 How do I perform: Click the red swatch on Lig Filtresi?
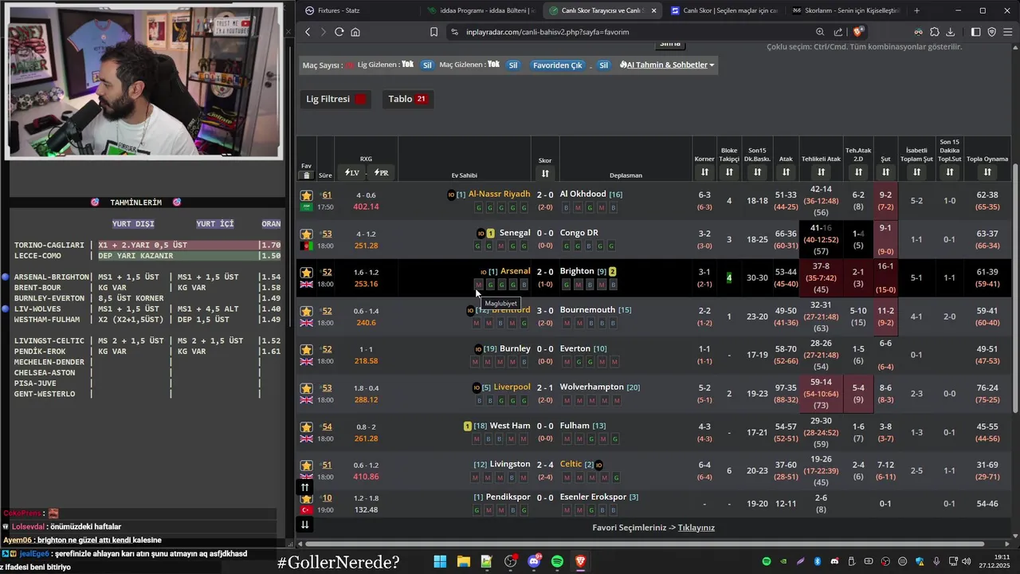click(360, 99)
